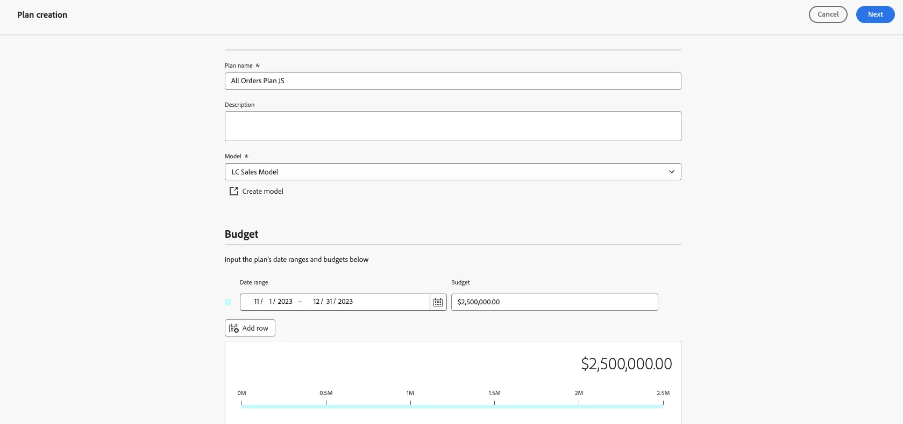The width and height of the screenshot is (903, 424).
Task: Focus the Description text area
Action: point(453,126)
